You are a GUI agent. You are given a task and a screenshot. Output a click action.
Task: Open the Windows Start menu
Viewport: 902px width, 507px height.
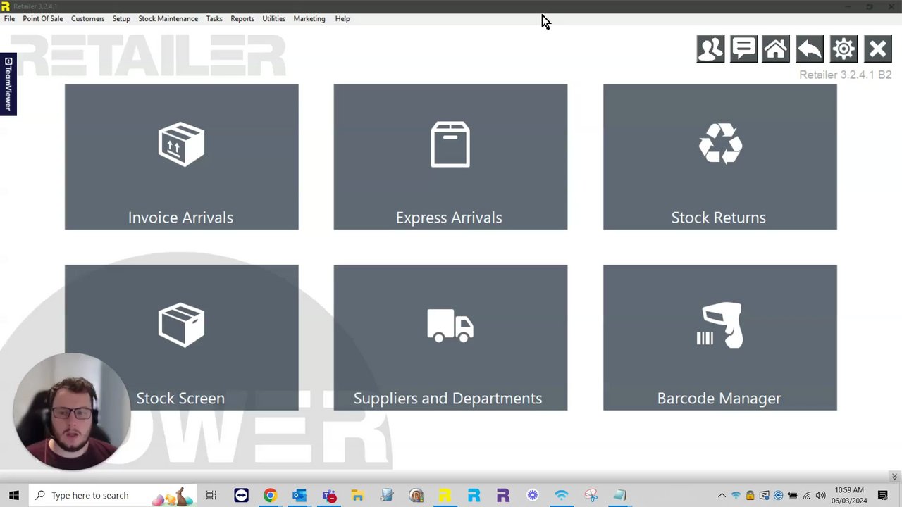click(14, 495)
